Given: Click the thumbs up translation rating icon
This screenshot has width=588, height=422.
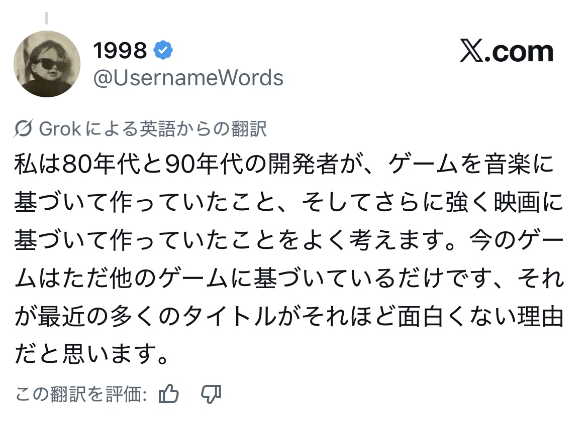Looking at the screenshot, I should click(169, 394).
